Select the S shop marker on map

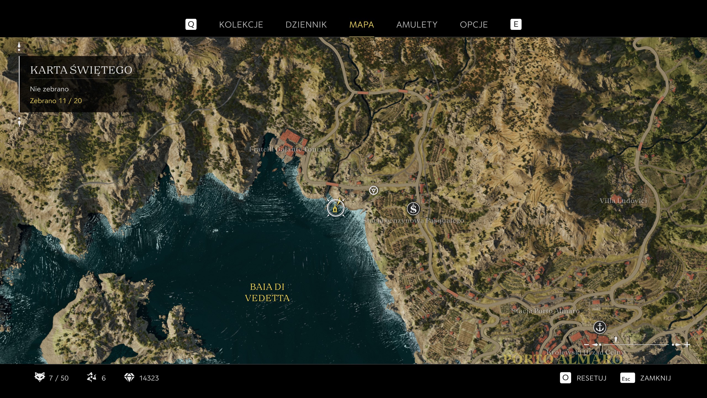[x=413, y=209]
